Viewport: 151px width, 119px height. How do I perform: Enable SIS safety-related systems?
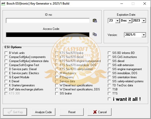tap(109, 81)
